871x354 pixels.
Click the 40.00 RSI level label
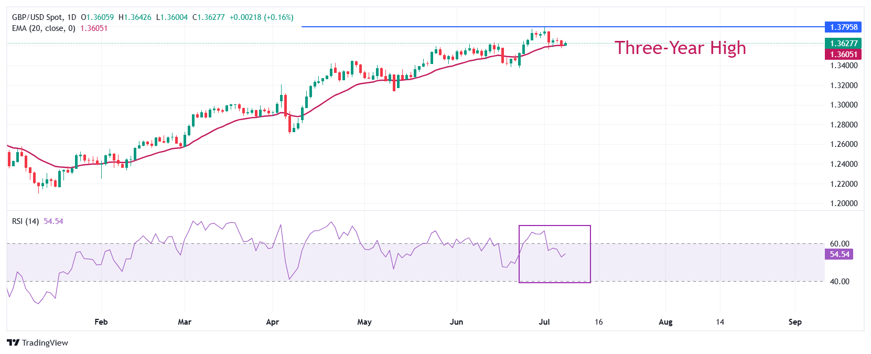[840, 282]
